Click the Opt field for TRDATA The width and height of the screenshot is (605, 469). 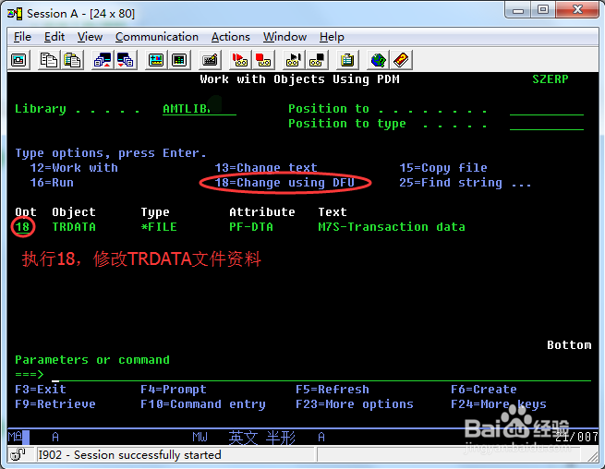23,227
